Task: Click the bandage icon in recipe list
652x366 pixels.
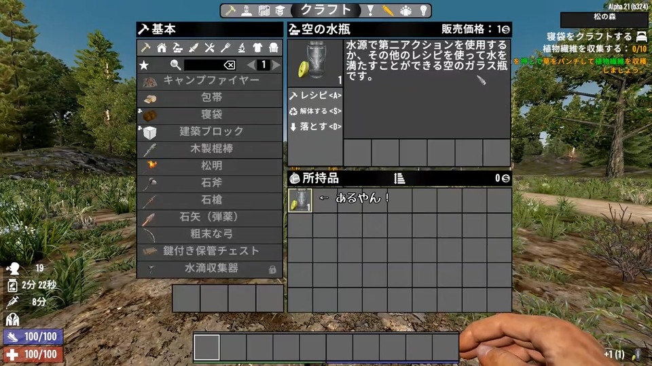Action: 149,98
